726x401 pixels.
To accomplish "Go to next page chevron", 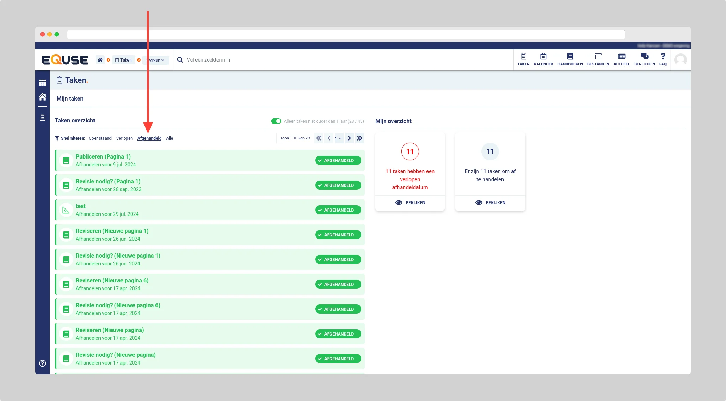I will [x=349, y=138].
